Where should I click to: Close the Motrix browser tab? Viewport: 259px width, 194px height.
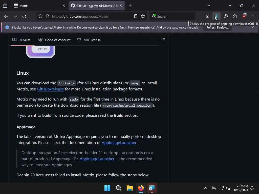pyautogui.click(x=64, y=6)
